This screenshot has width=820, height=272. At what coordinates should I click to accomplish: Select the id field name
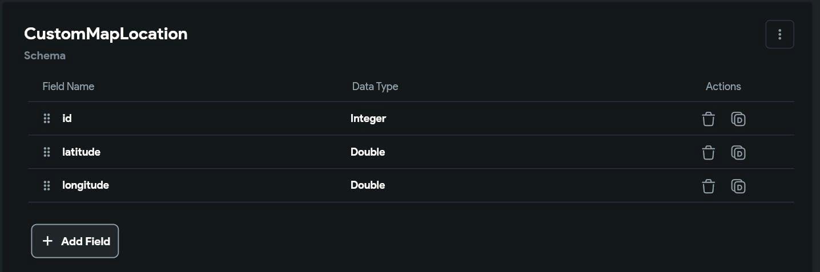tap(67, 119)
